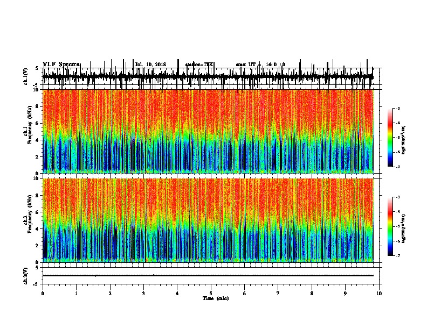Select the date text 'Jul. 10, 2018'

tap(150, 65)
